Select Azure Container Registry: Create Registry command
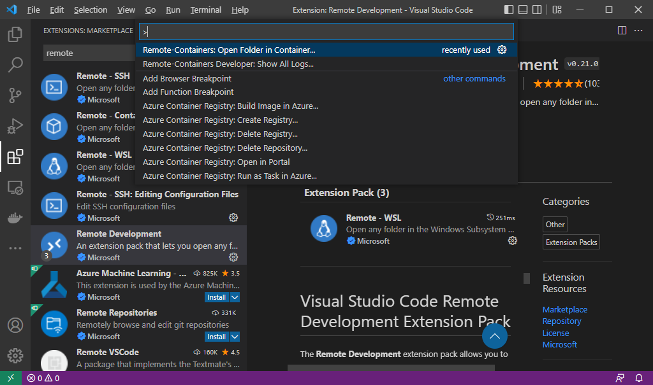653x385 pixels. click(x=326, y=120)
